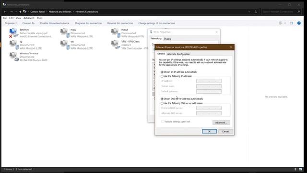This screenshot has width=307, height=173.
Task: Open the View menu
Action: [x=18, y=18]
